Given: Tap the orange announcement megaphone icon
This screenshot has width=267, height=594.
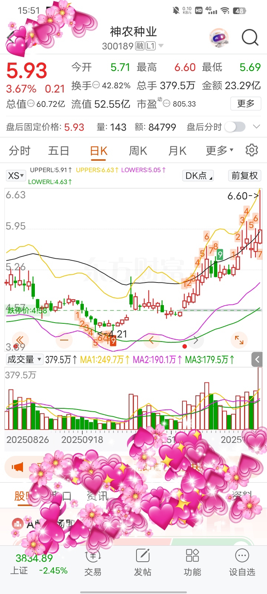Looking at the screenshot, I should tap(18, 467).
